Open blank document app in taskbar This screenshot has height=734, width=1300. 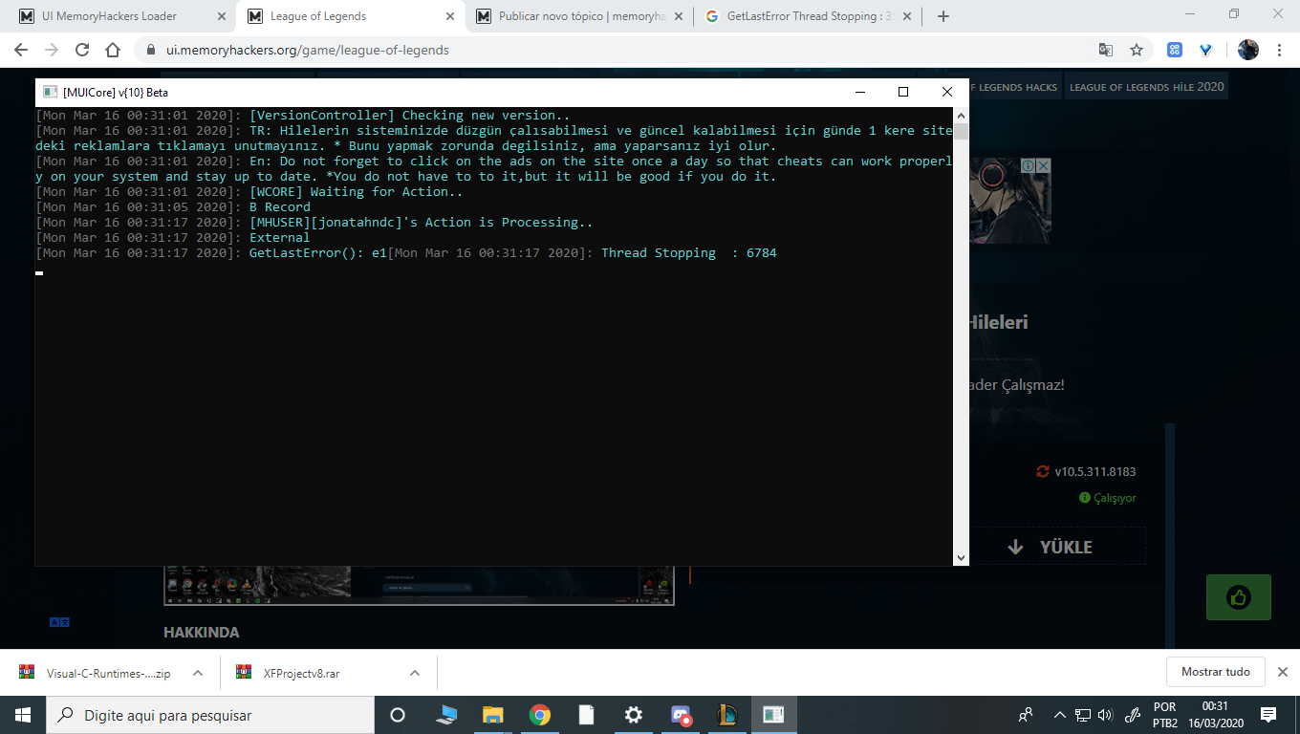586,715
